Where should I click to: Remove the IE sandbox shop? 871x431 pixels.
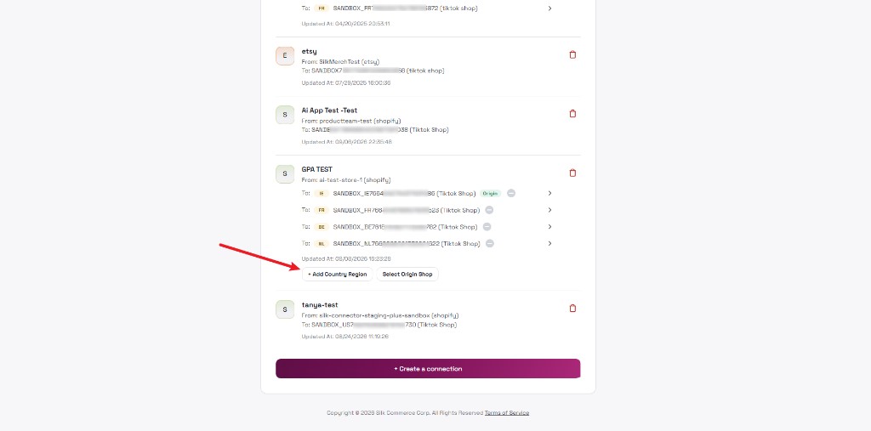(x=511, y=193)
